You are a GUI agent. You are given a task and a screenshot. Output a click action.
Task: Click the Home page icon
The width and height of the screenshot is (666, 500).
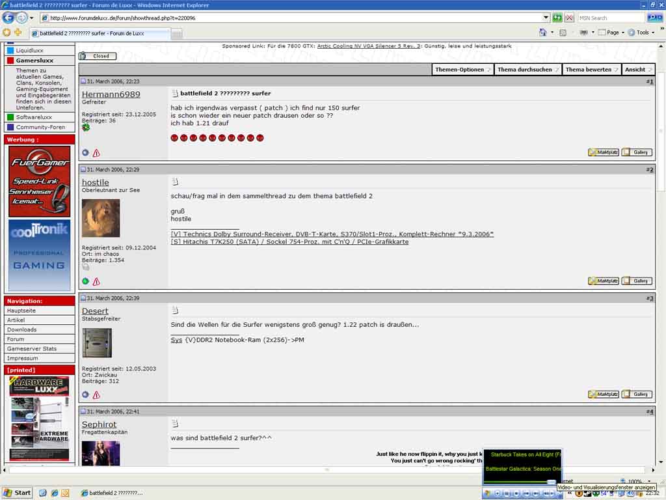pos(543,33)
